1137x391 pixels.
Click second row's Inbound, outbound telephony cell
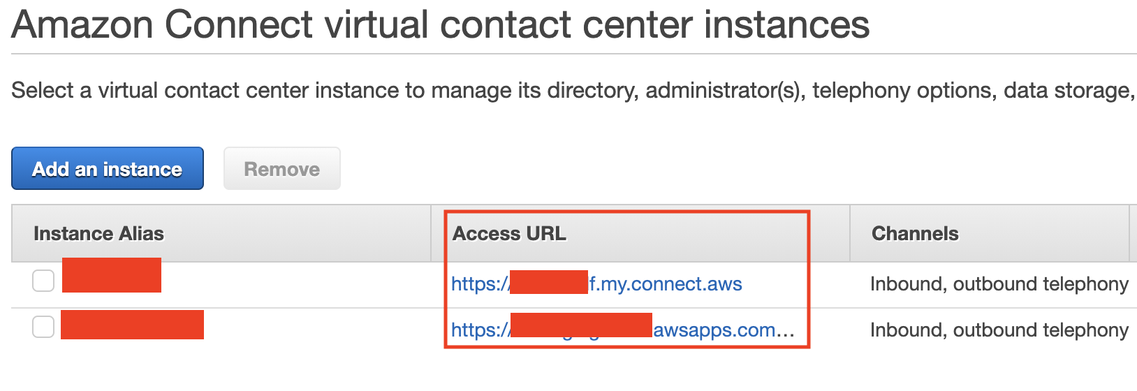[999, 330]
